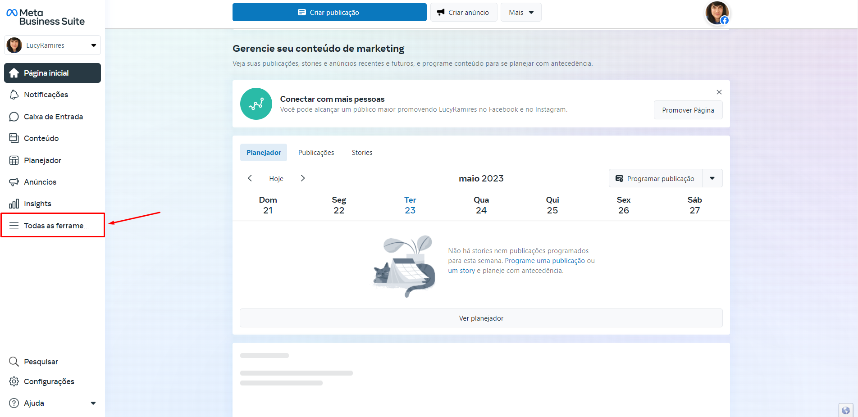Viewport: 858px width, 417px height.
Task: Go to Página inicial
Action: coord(52,73)
